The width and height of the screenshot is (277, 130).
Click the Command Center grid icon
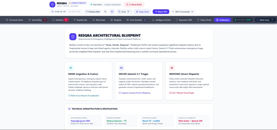click(7, 20)
